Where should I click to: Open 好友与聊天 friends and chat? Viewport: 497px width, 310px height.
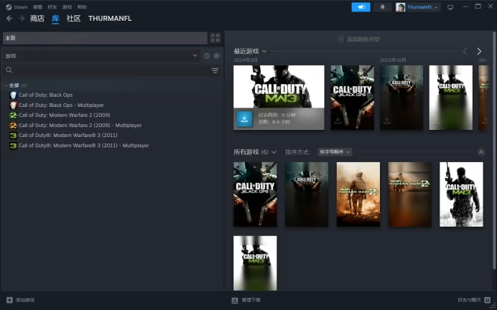(x=474, y=300)
